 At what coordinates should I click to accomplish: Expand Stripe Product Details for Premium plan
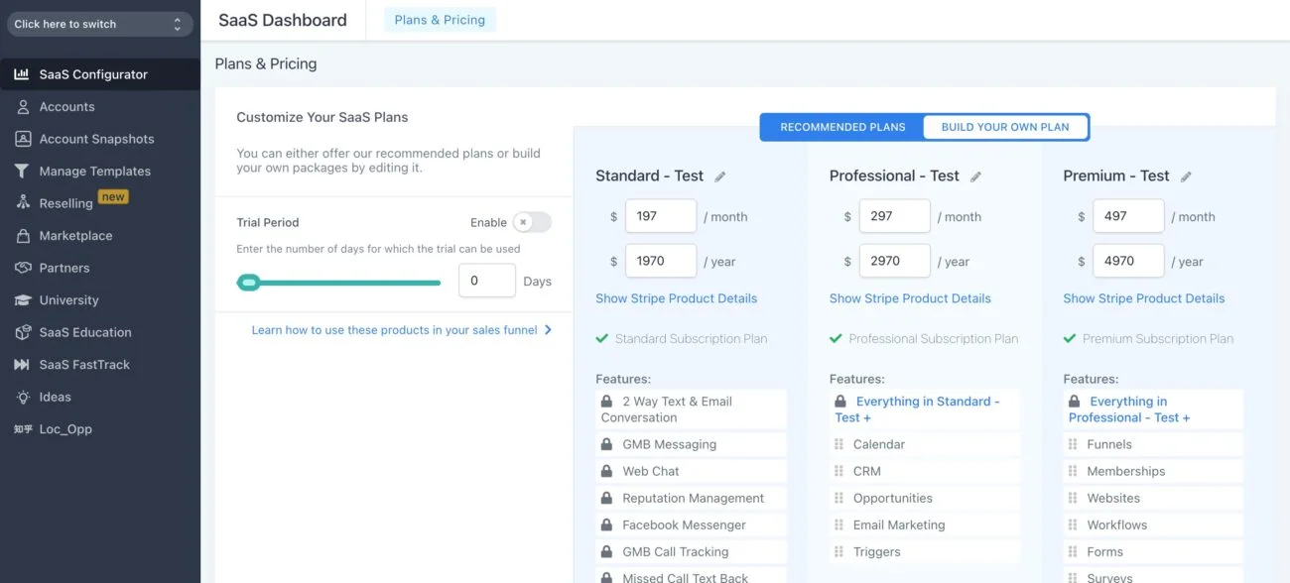(x=1142, y=297)
